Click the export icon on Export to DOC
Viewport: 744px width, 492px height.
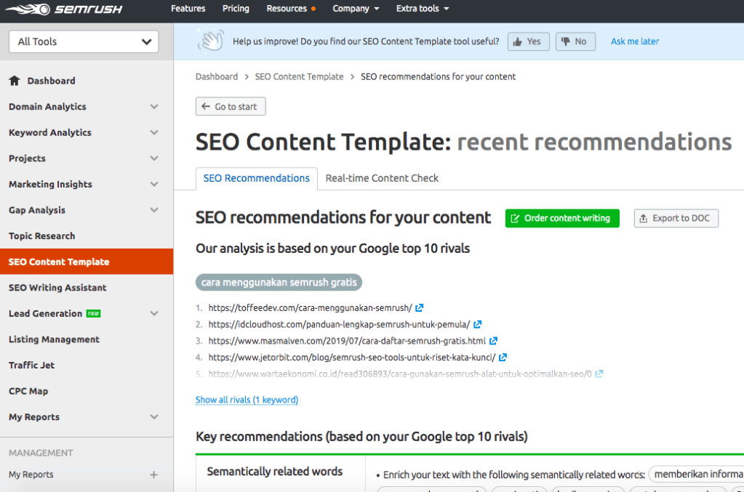point(641,218)
